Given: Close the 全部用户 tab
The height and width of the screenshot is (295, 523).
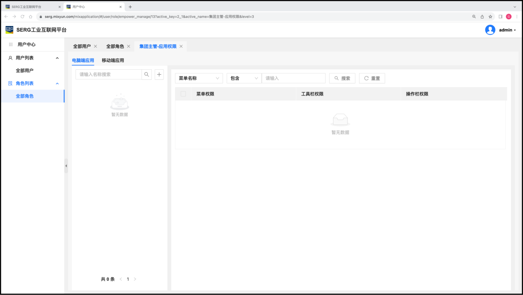Looking at the screenshot, I should click(95, 47).
